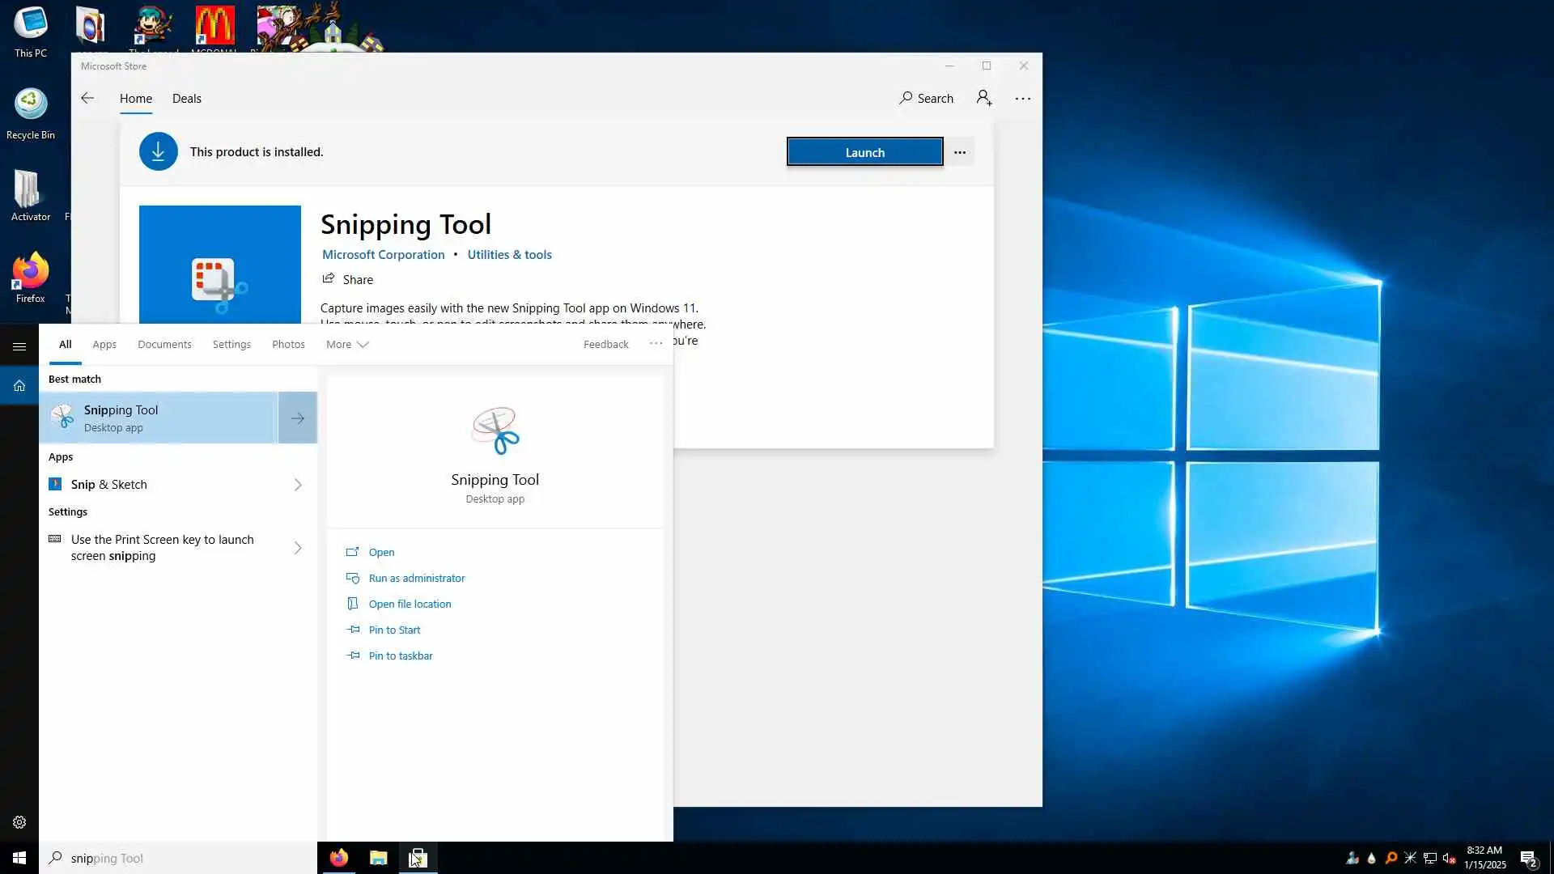The width and height of the screenshot is (1554, 874).
Task: Click Microsoft Store icon in taskbar
Action: 418,858
